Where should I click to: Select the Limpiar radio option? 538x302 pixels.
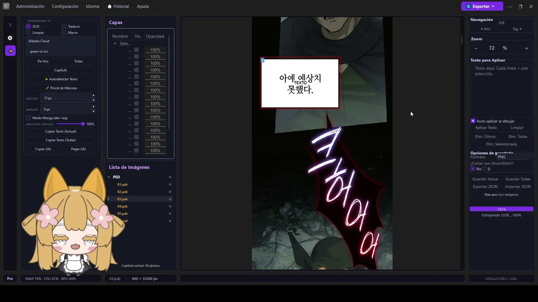coord(28,32)
